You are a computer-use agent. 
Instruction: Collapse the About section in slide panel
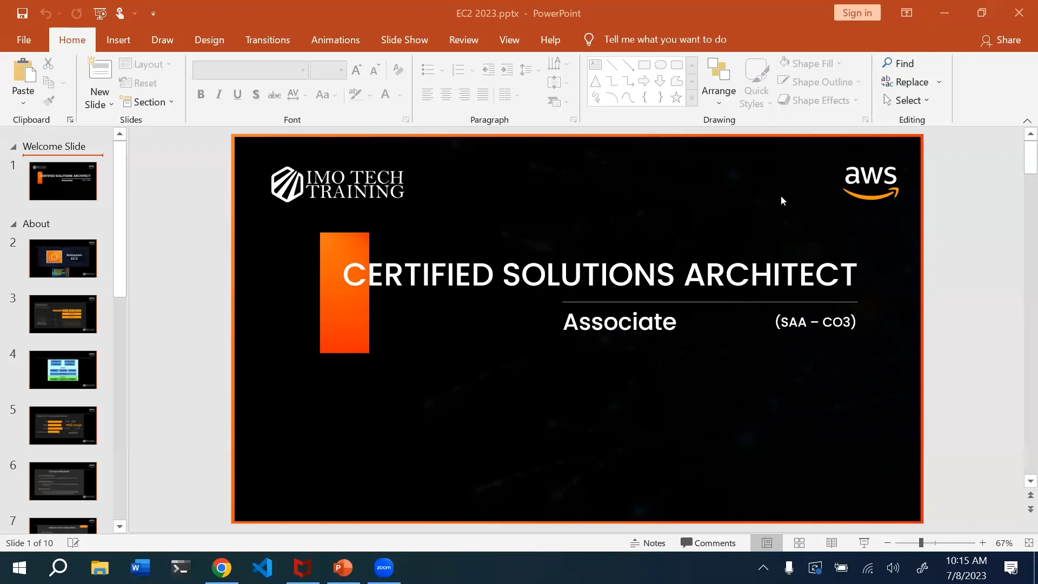tap(14, 224)
